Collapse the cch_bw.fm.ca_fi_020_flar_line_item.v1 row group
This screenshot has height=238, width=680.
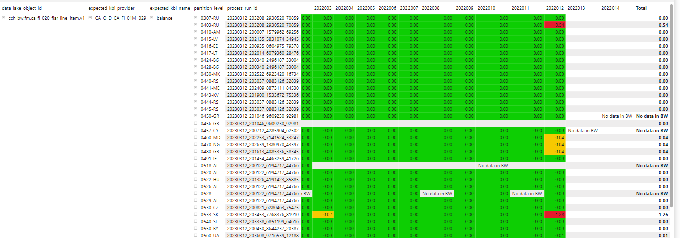[x=4, y=18]
